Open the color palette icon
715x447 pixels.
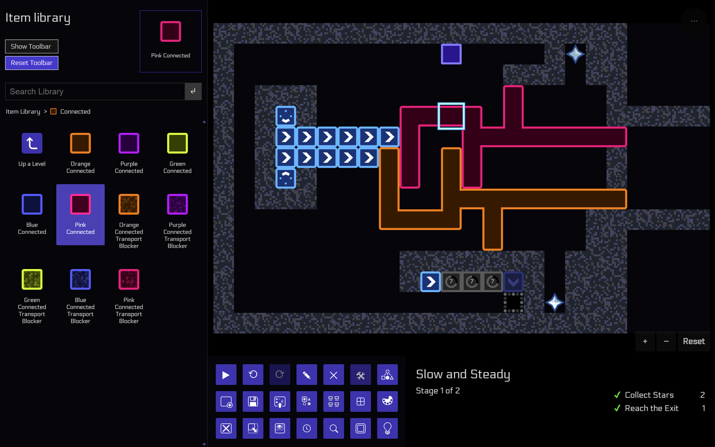[387, 401]
